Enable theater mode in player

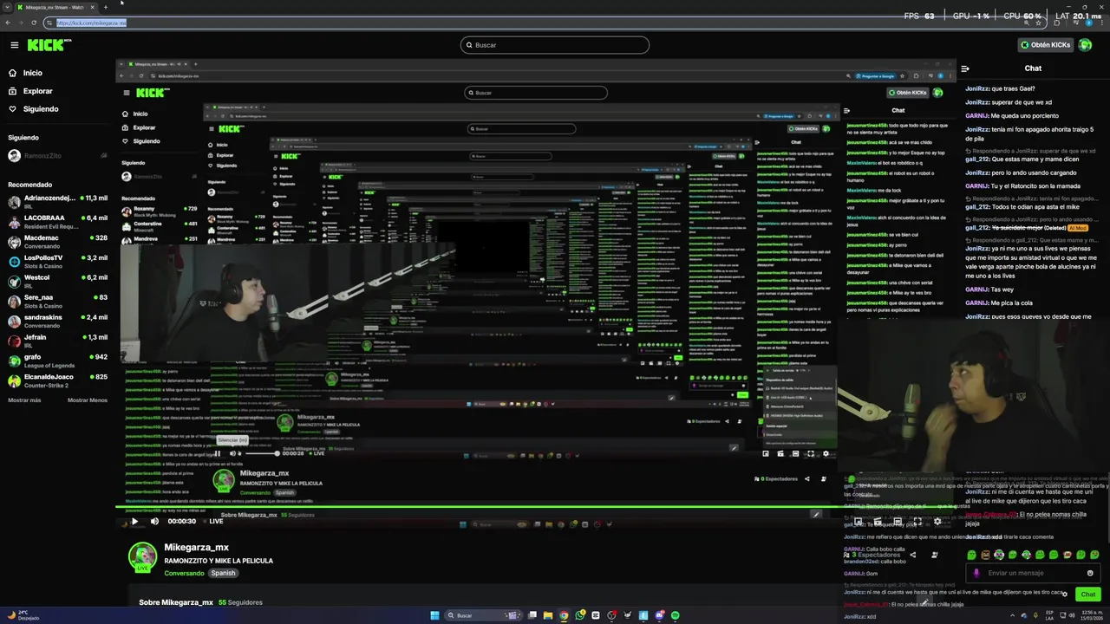pyautogui.click(x=898, y=521)
